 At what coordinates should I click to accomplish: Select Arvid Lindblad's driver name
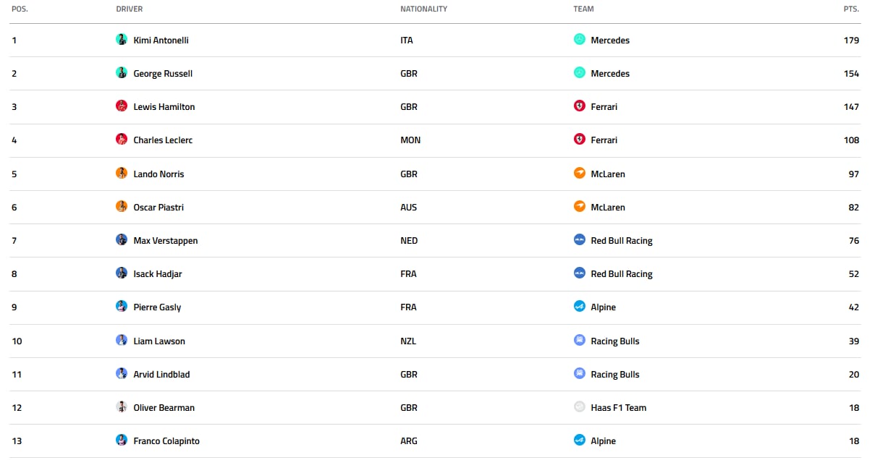(161, 374)
